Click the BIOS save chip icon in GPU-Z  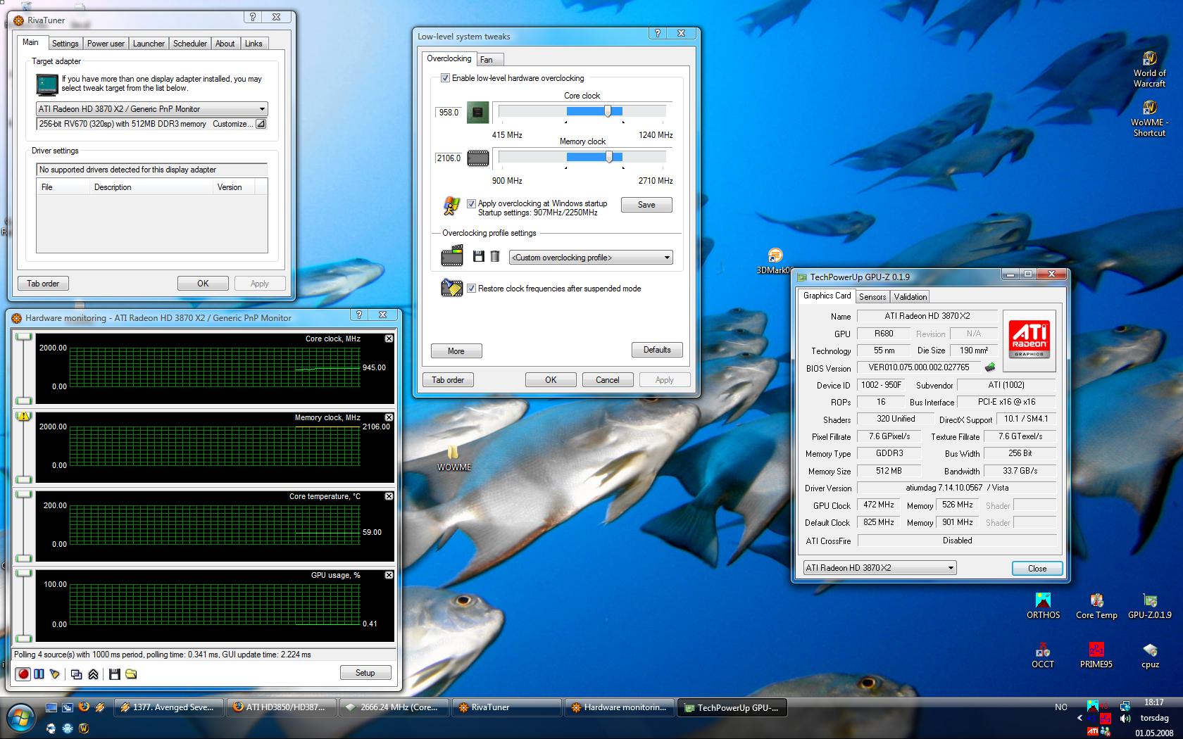(x=989, y=367)
